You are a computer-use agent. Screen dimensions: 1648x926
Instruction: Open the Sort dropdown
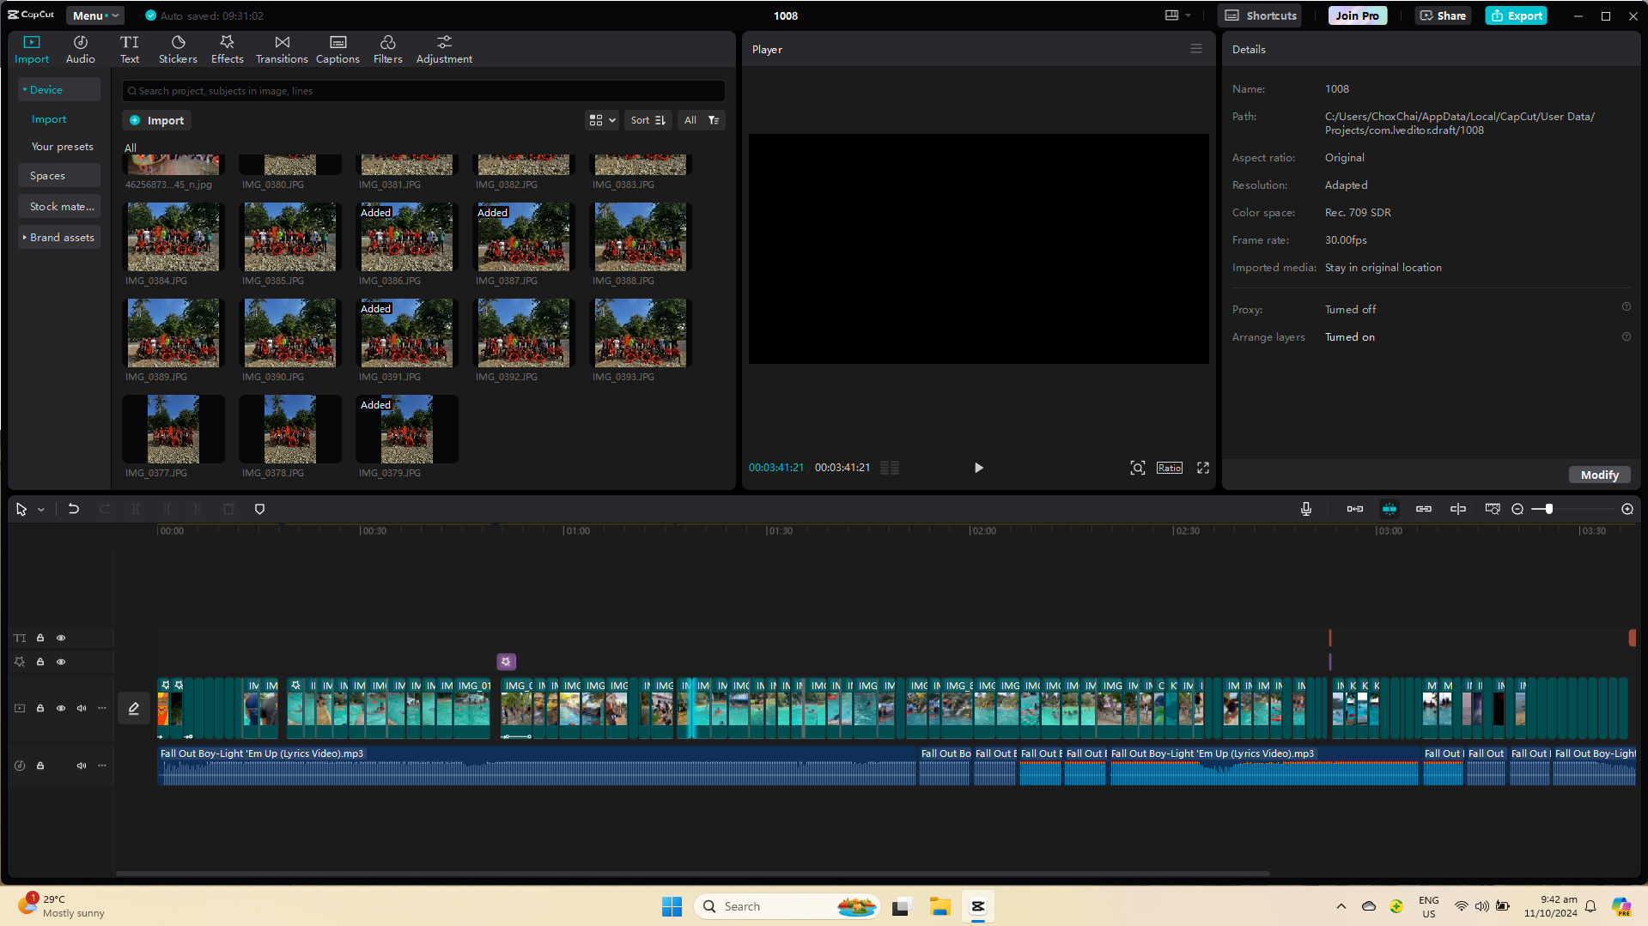click(648, 120)
